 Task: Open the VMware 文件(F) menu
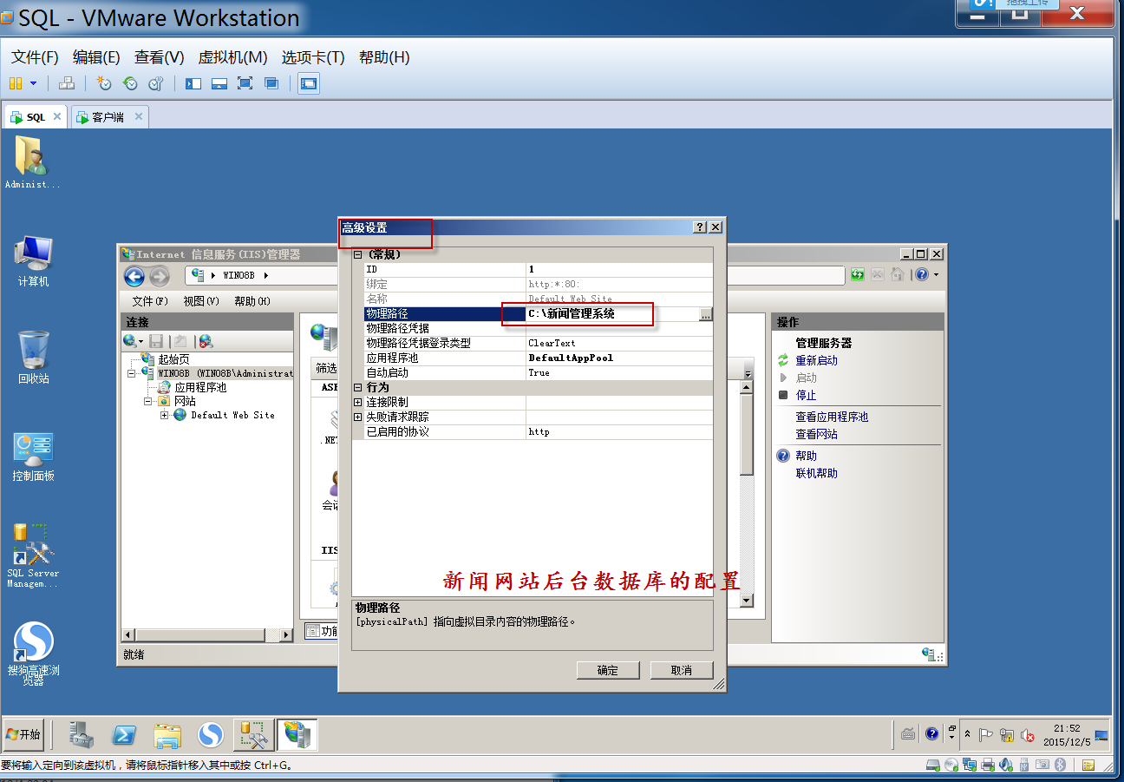point(35,57)
